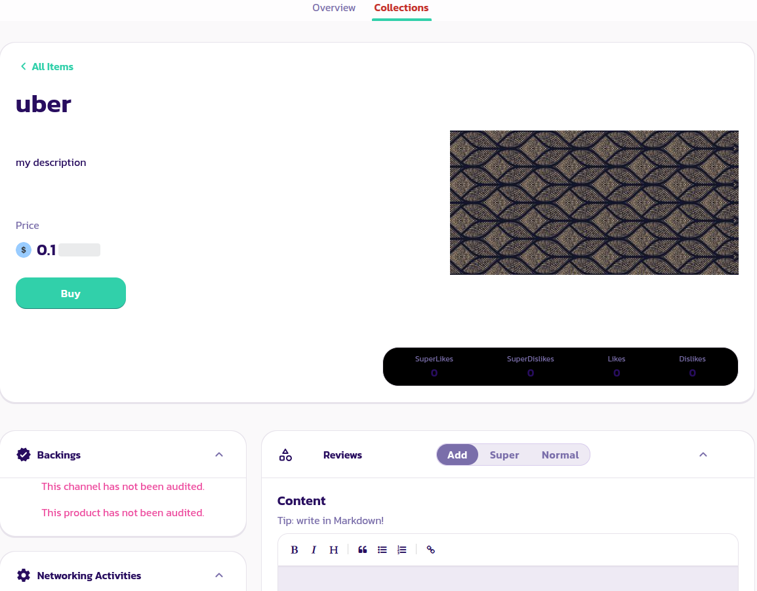Collapse the Reviews panel
Viewport: 757px width, 591px height.
point(703,455)
